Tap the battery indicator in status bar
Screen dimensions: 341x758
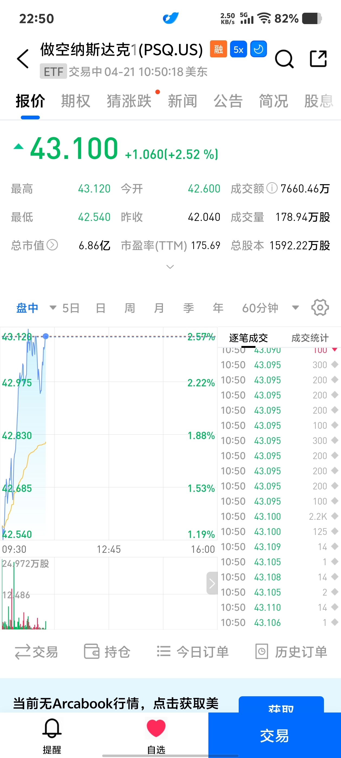312,18
